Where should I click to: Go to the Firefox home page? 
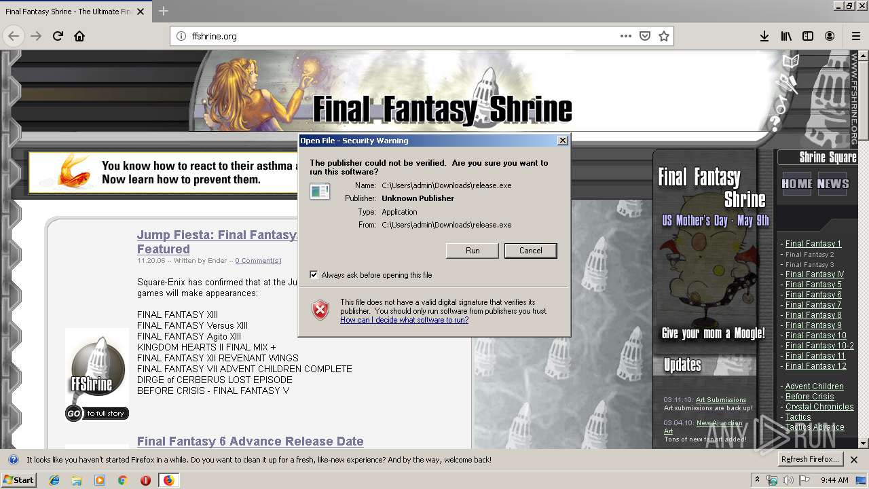79,36
